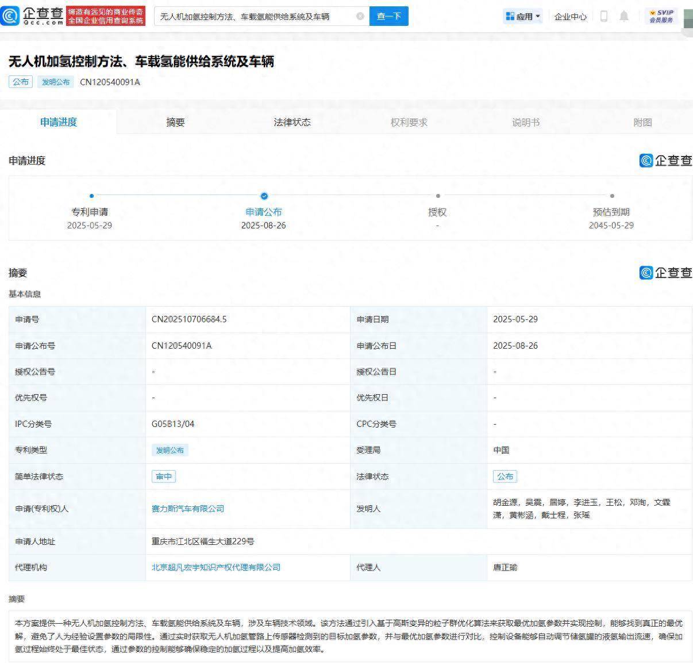The width and height of the screenshot is (693, 664).
Task: Clear the search box with the x icon
Action: pyautogui.click(x=361, y=16)
